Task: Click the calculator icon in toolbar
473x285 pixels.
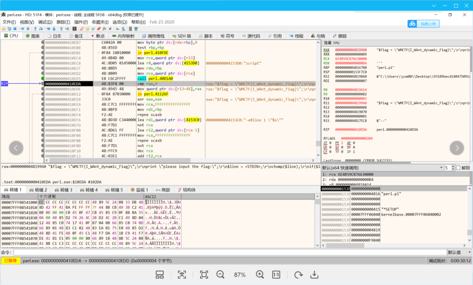Action: point(129,28)
